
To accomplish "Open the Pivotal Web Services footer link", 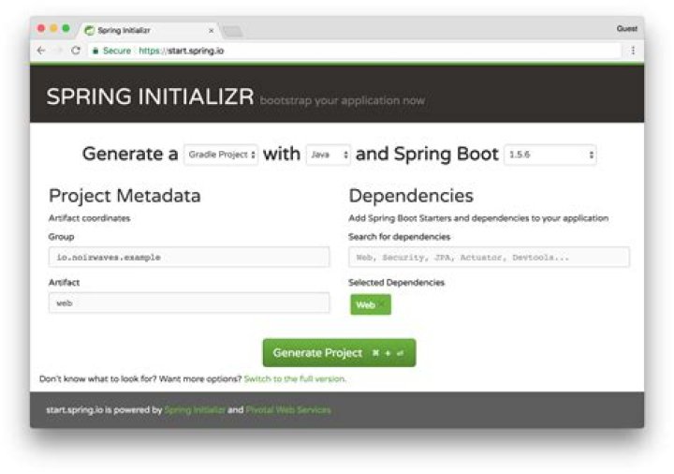I will [288, 410].
